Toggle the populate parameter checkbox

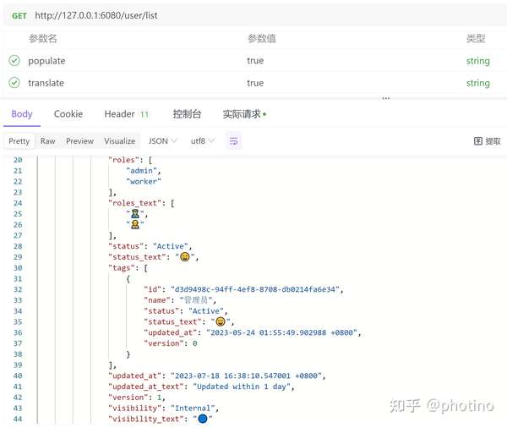tap(14, 61)
